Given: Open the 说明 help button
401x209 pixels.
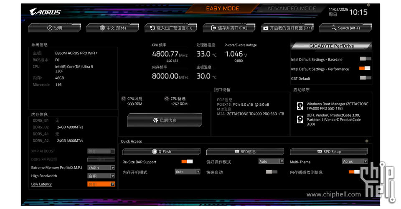Looking at the screenshot, I should [x=55, y=28].
